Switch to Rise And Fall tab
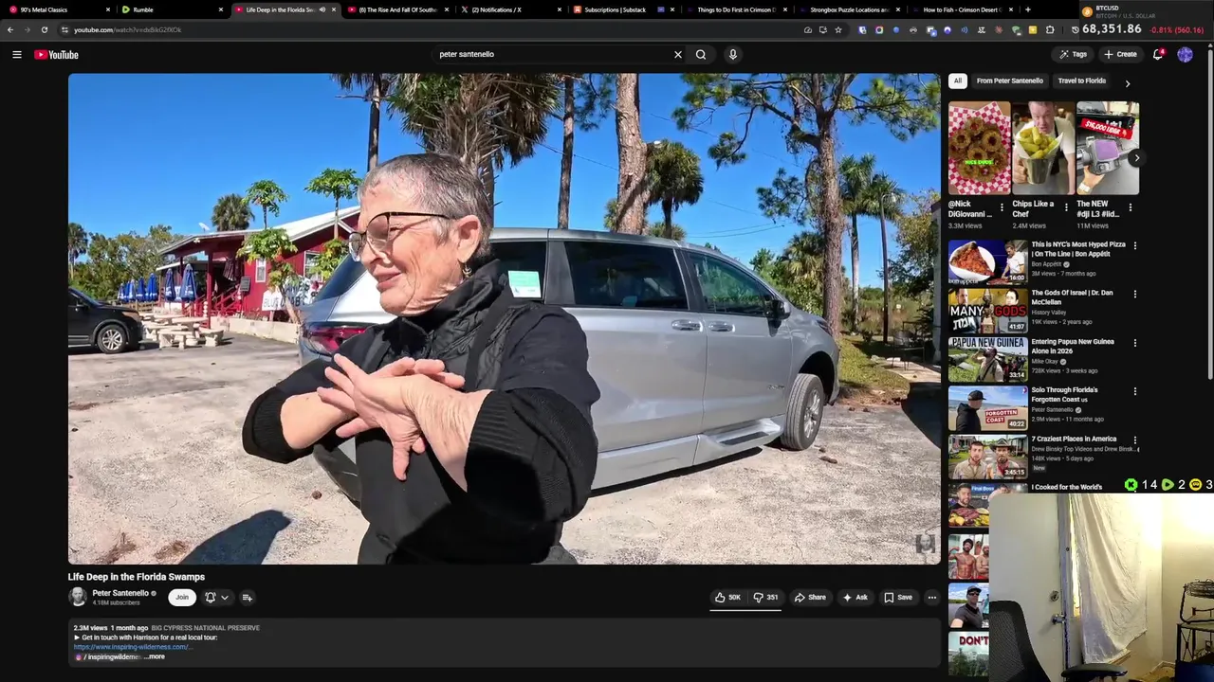 pos(396,9)
